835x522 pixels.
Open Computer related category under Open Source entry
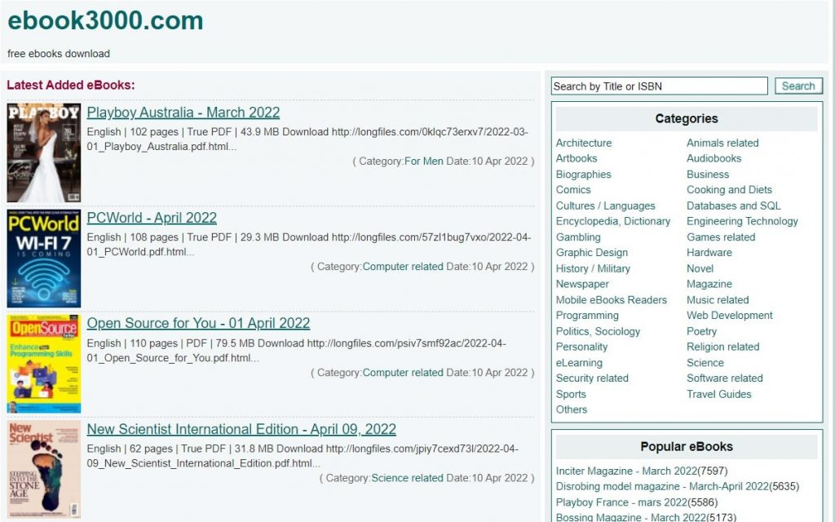click(x=403, y=373)
